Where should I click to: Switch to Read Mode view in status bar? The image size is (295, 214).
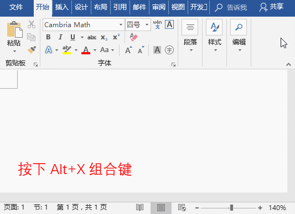139,207
